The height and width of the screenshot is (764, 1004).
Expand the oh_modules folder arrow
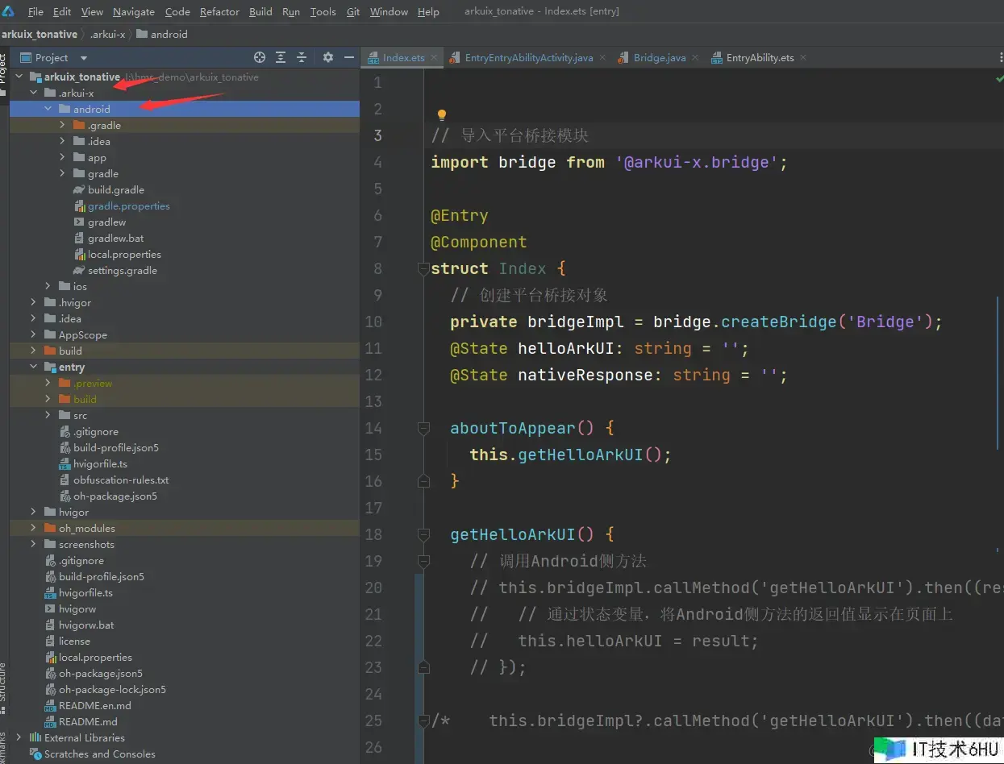pyautogui.click(x=34, y=528)
